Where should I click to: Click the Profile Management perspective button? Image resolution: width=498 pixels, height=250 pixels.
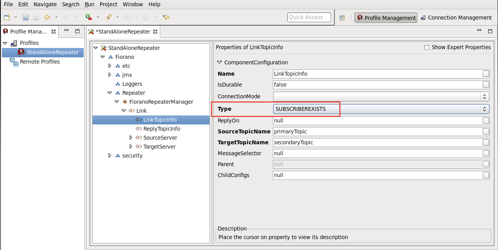[x=386, y=18]
